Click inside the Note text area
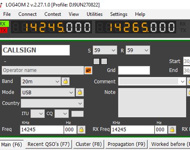The width and height of the screenshot is (190, 150). [x=152, y=102]
